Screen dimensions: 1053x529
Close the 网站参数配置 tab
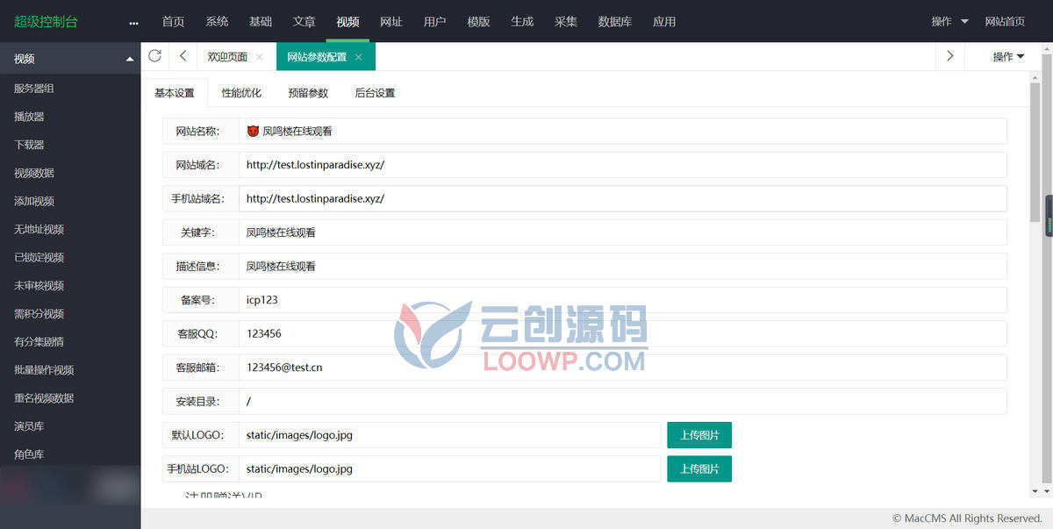point(358,57)
